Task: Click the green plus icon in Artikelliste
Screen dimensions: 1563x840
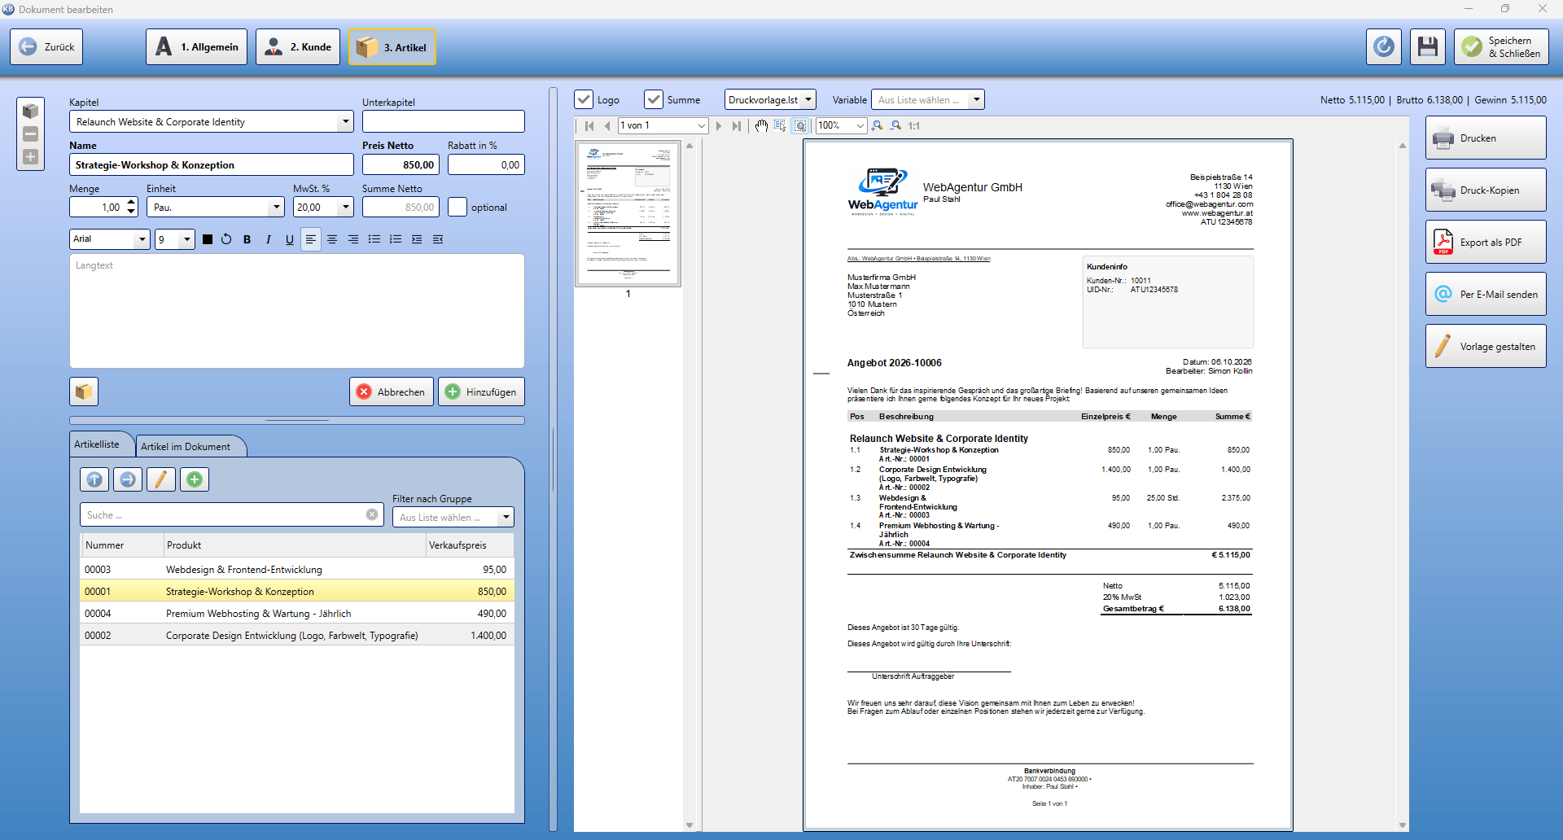Action: click(195, 479)
